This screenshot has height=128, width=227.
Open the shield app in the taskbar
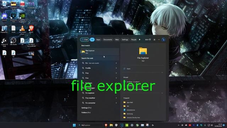(x=116, y=125)
